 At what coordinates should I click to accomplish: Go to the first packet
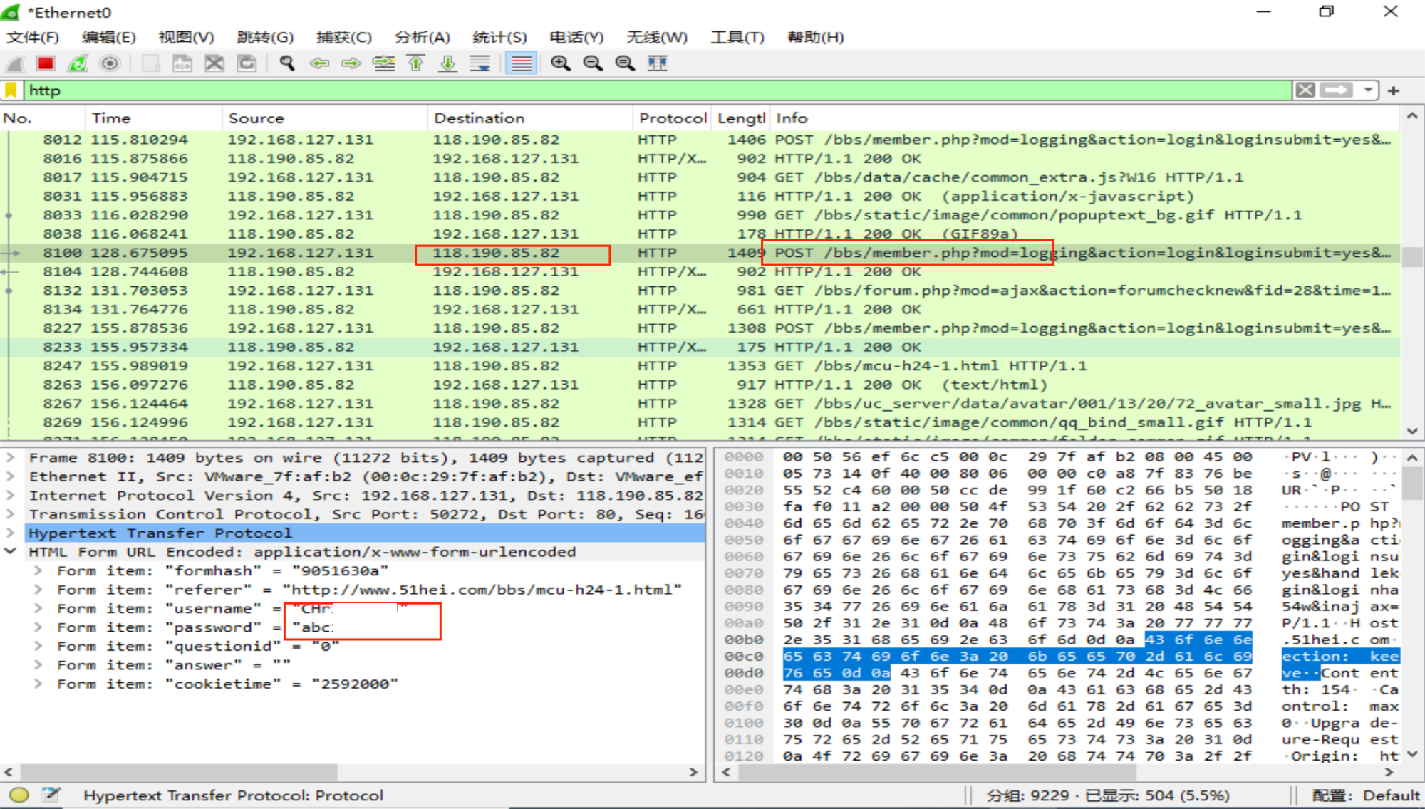(x=416, y=63)
